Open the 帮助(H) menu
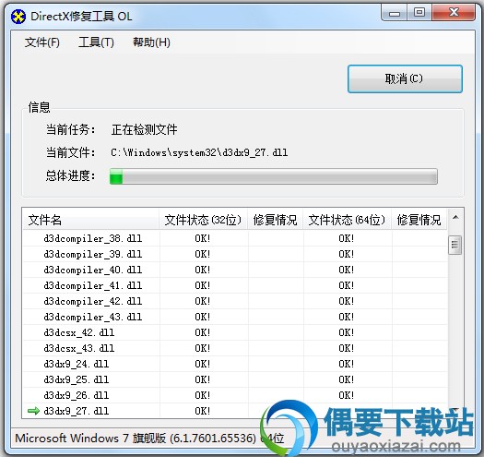 [151, 42]
